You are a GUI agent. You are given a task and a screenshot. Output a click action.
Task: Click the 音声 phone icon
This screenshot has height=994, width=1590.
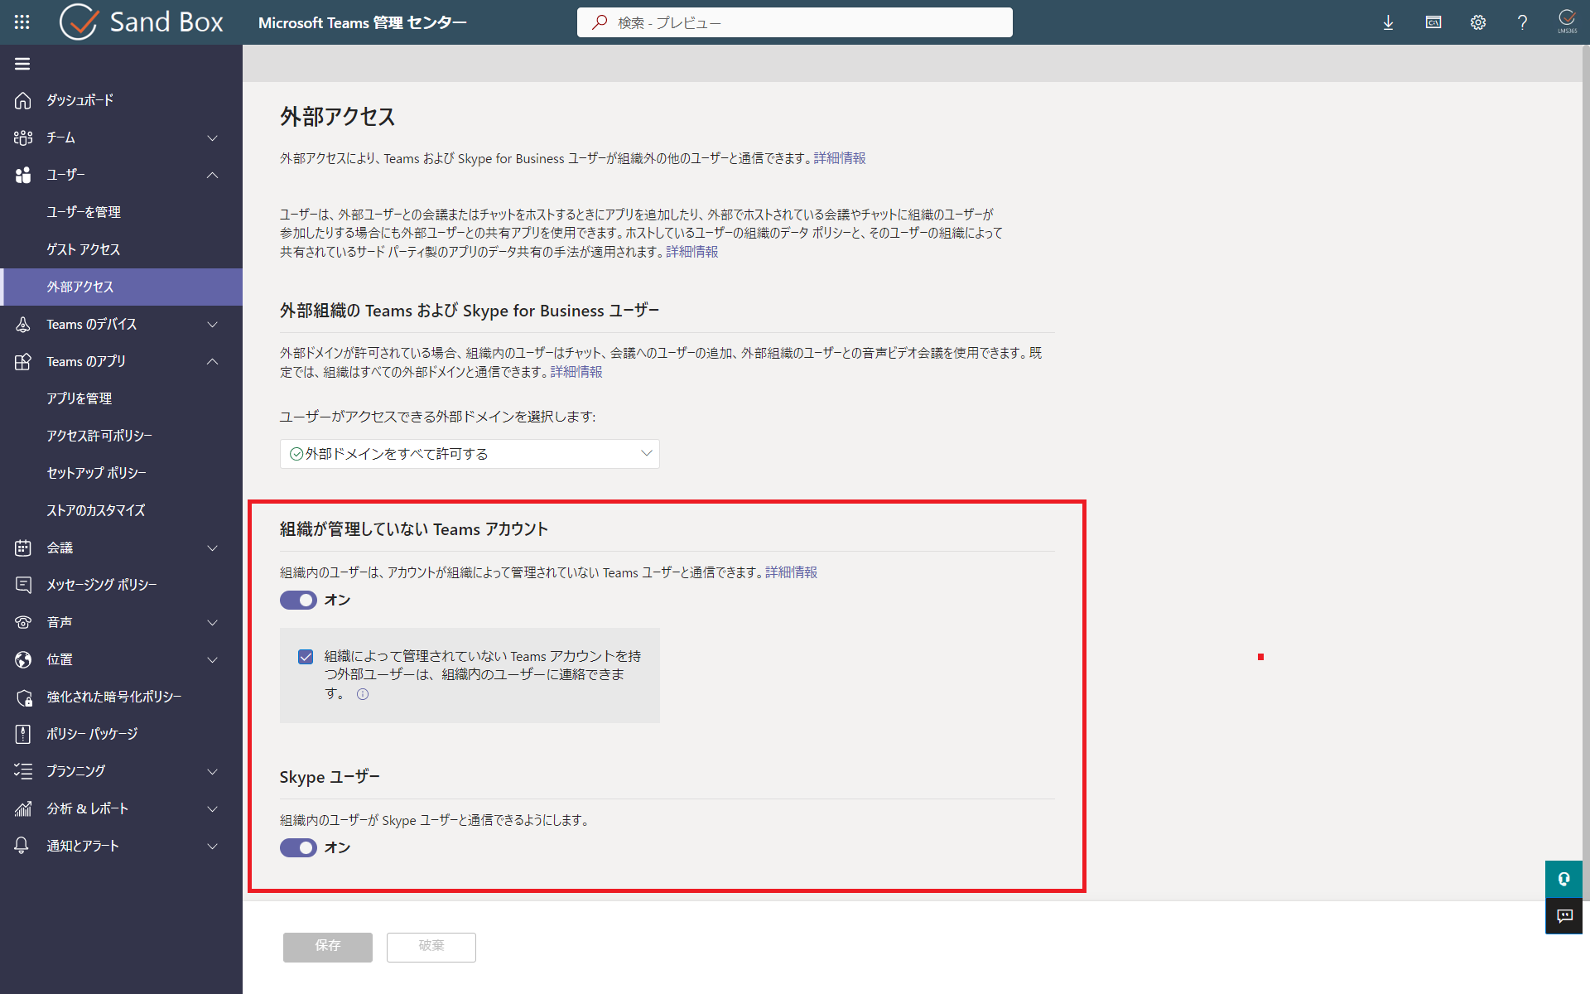click(x=22, y=622)
